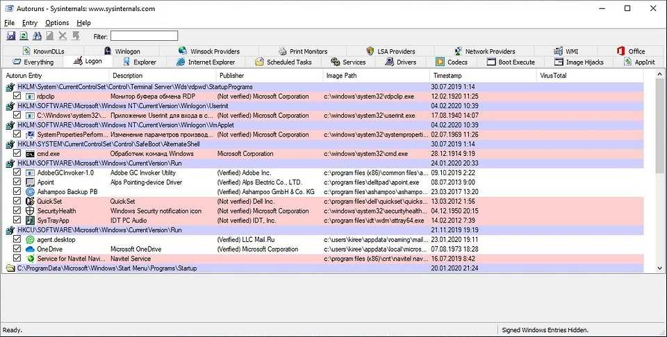Uncheck the rdpclip entry checkbox
The height and width of the screenshot is (337, 667).
[x=17, y=96]
